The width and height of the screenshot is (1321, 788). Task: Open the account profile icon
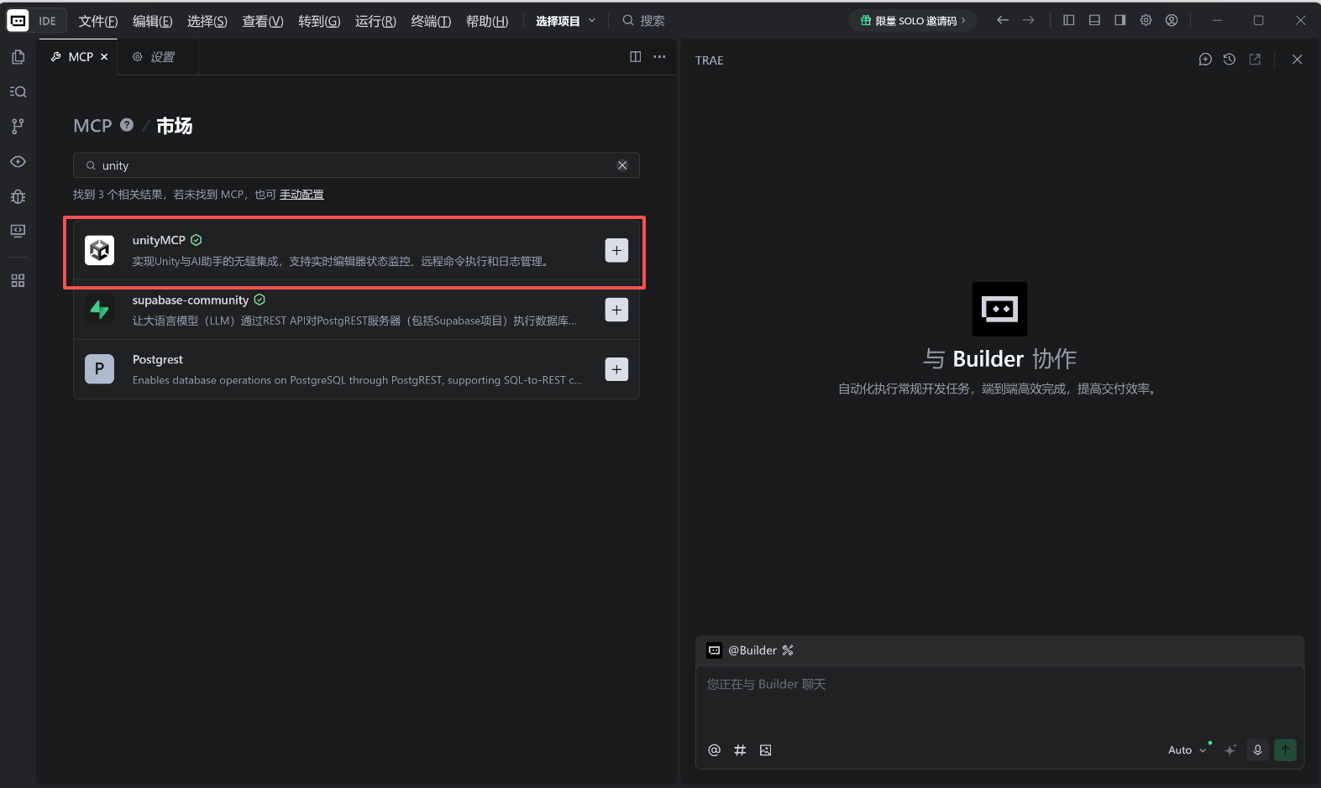pyautogui.click(x=1172, y=20)
